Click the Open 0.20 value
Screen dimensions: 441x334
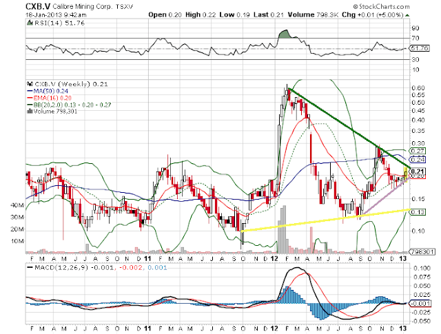(x=165, y=14)
